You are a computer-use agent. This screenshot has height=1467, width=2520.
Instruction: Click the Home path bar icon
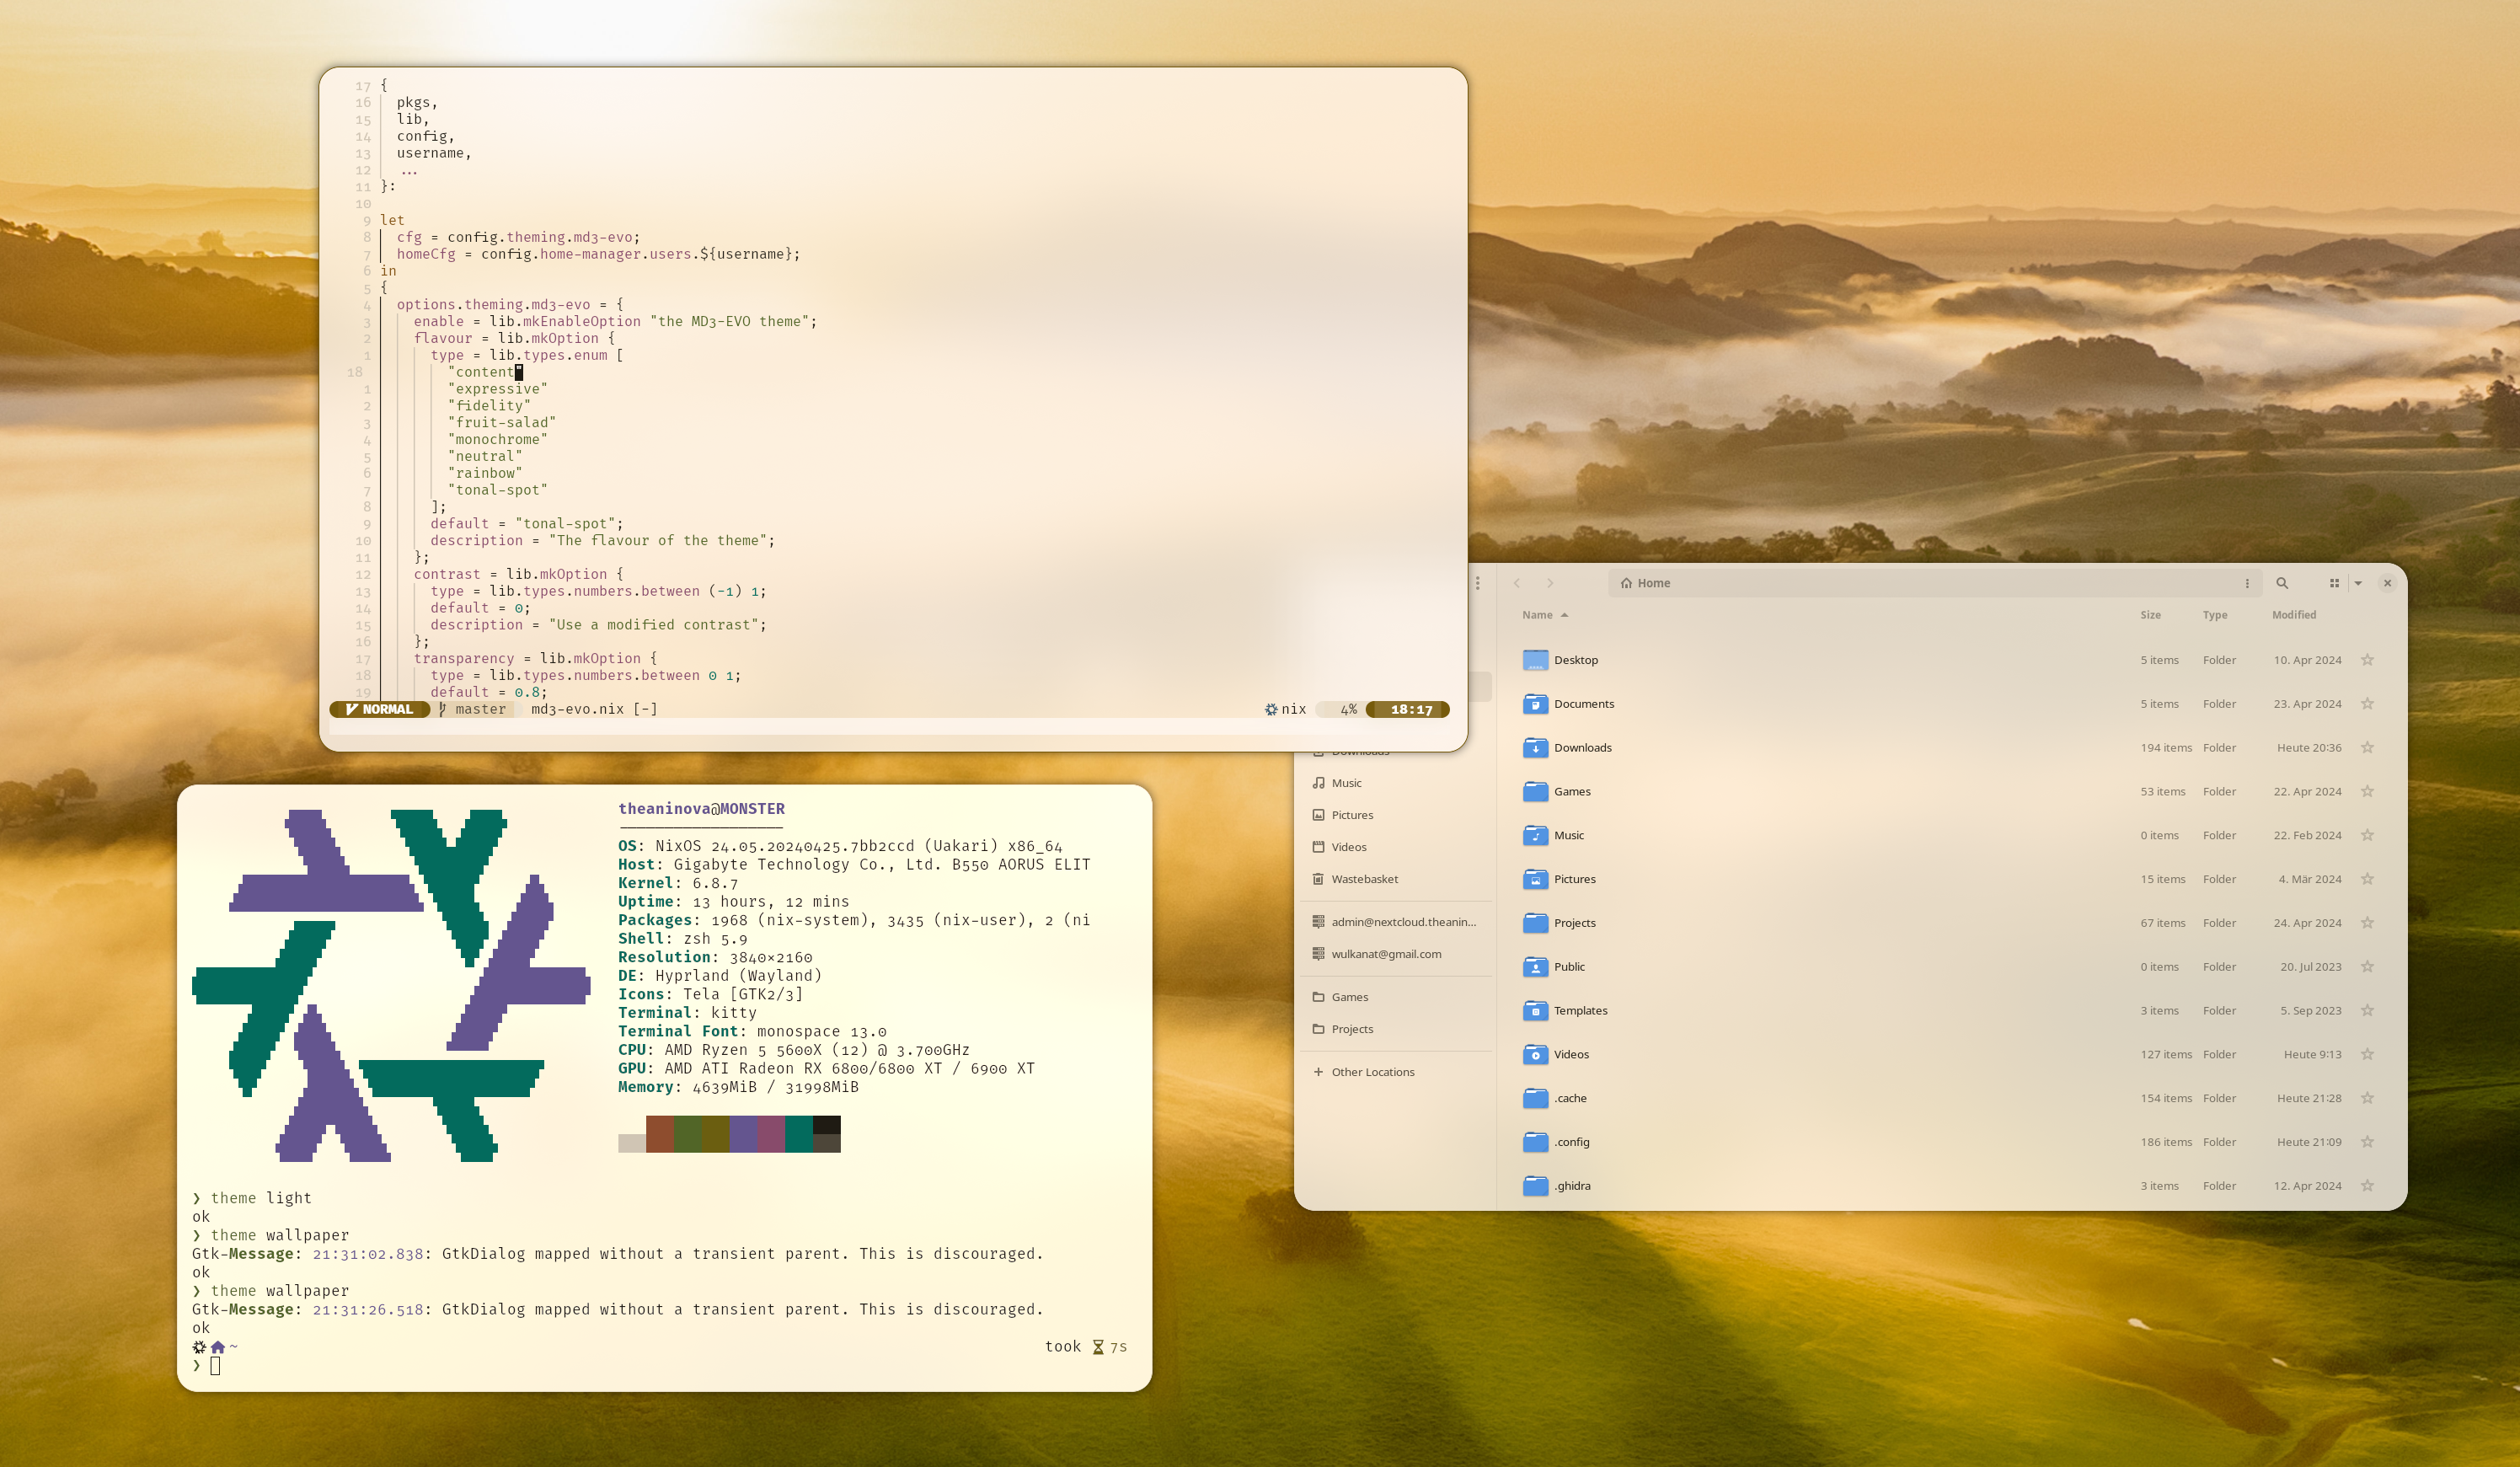[1627, 583]
